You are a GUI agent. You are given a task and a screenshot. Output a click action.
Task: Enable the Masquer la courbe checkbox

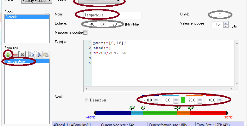tap(85, 32)
